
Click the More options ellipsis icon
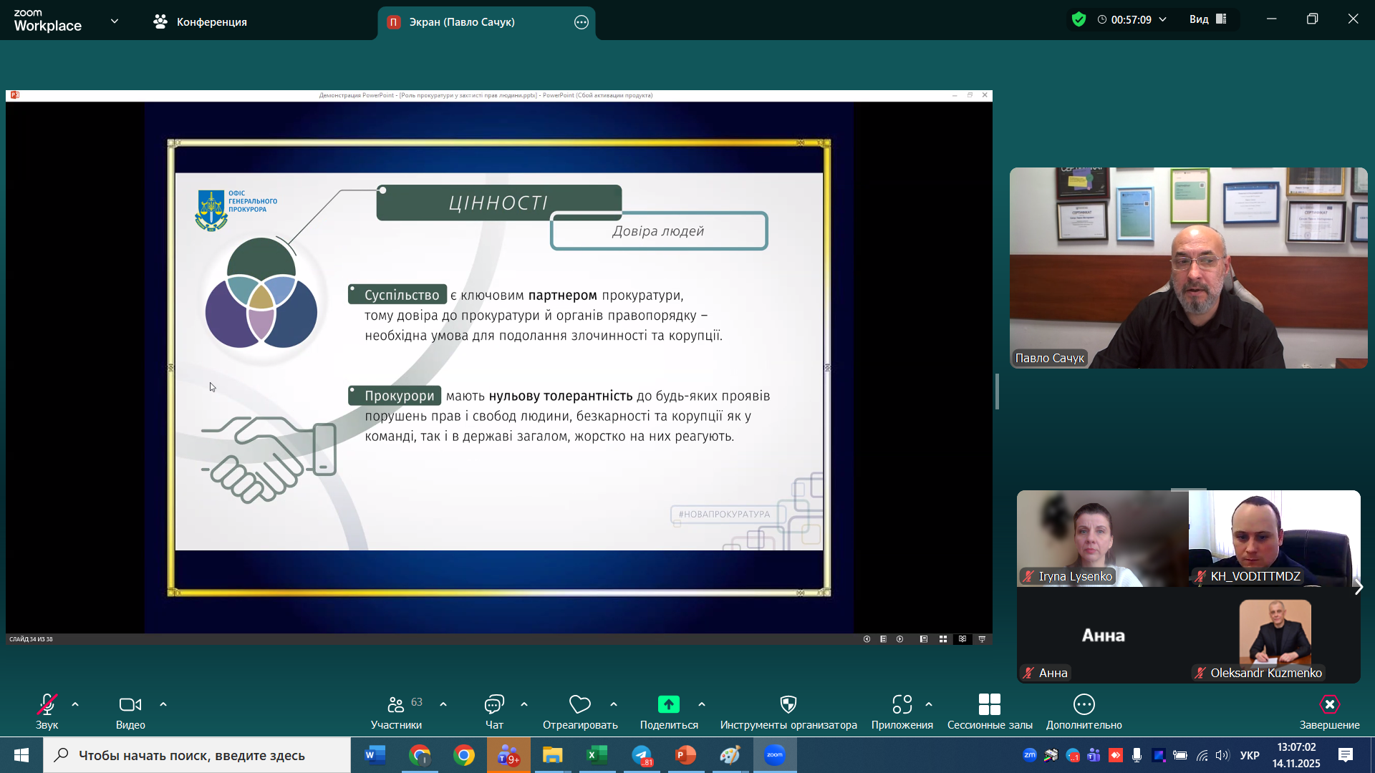click(x=1084, y=705)
